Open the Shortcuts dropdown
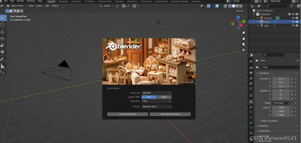 pyautogui.click(x=156, y=93)
